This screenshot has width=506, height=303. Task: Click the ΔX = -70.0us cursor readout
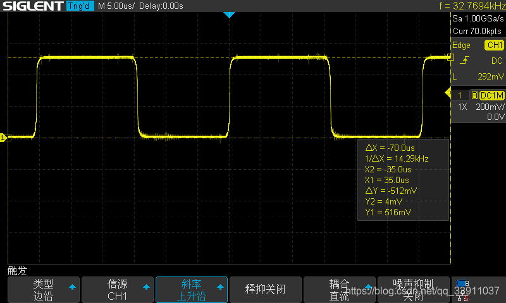click(x=390, y=148)
